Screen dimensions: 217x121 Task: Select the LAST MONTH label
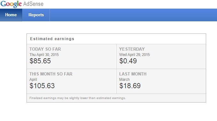tap(133, 74)
